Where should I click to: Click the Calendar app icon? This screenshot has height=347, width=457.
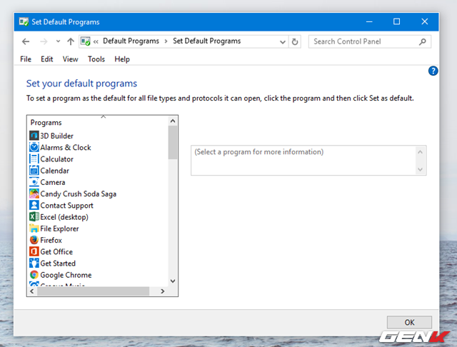pos(34,171)
